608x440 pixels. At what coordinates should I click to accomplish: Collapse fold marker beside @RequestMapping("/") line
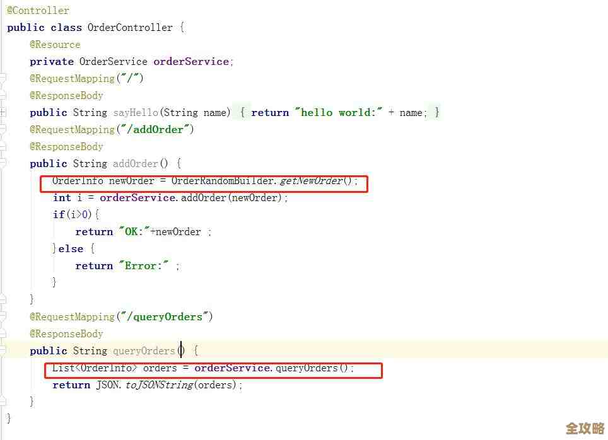[3, 79]
